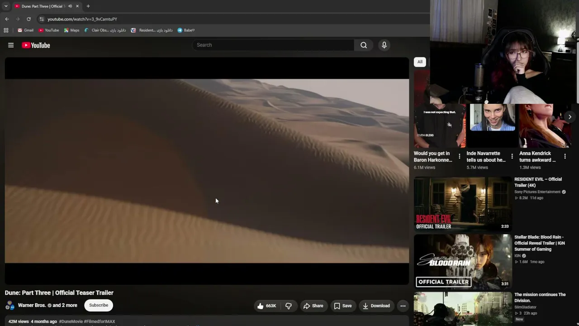Focus the YouTube search field

coord(274,45)
